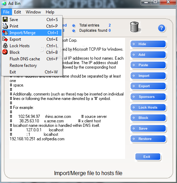
Task: Click the Lock Hosts padlock icon
Action: (x=5, y=45)
